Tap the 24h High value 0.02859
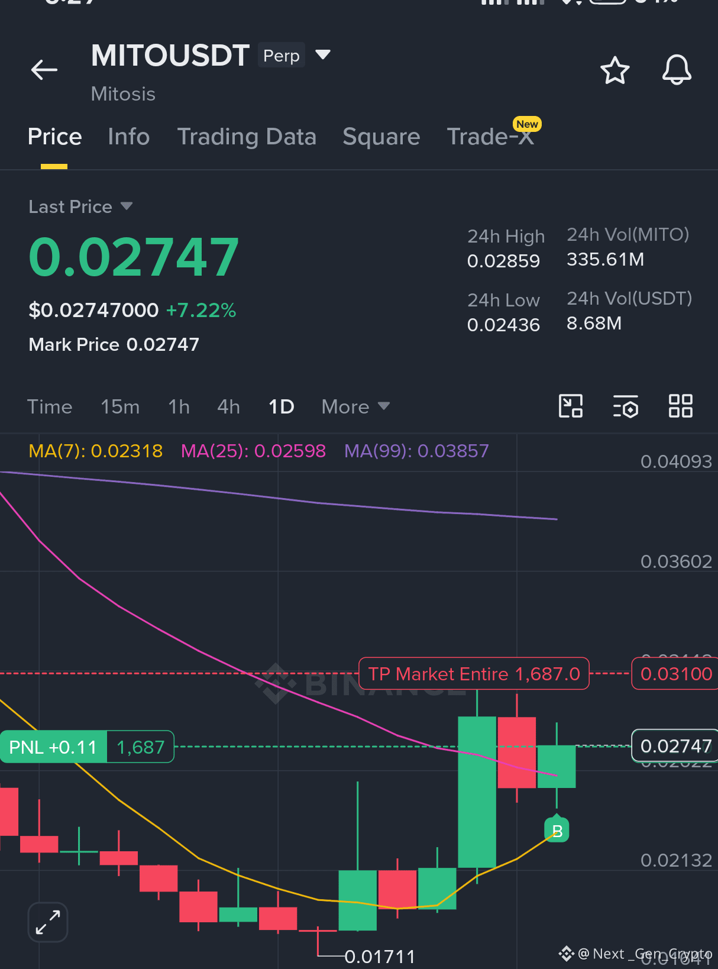 pyautogui.click(x=503, y=261)
